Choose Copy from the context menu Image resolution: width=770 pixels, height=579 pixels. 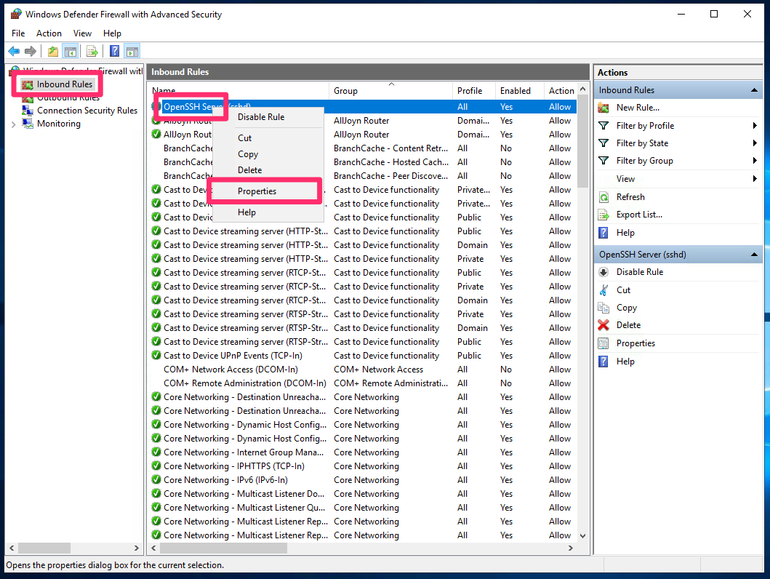click(x=247, y=153)
